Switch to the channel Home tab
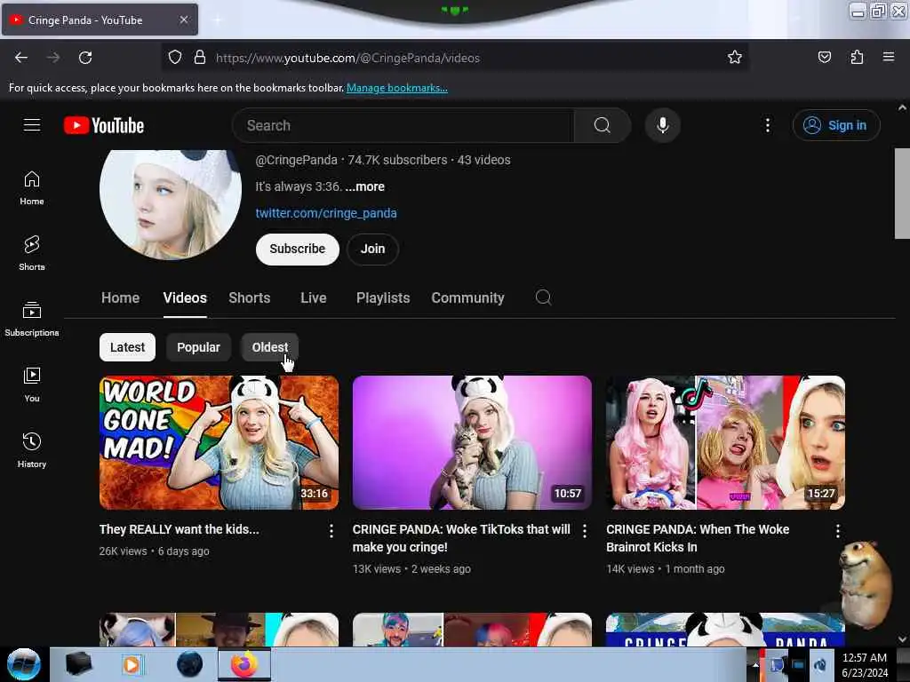910x682 pixels. pyautogui.click(x=120, y=298)
